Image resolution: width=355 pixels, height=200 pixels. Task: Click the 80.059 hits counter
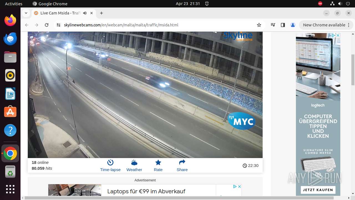tap(42, 168)
